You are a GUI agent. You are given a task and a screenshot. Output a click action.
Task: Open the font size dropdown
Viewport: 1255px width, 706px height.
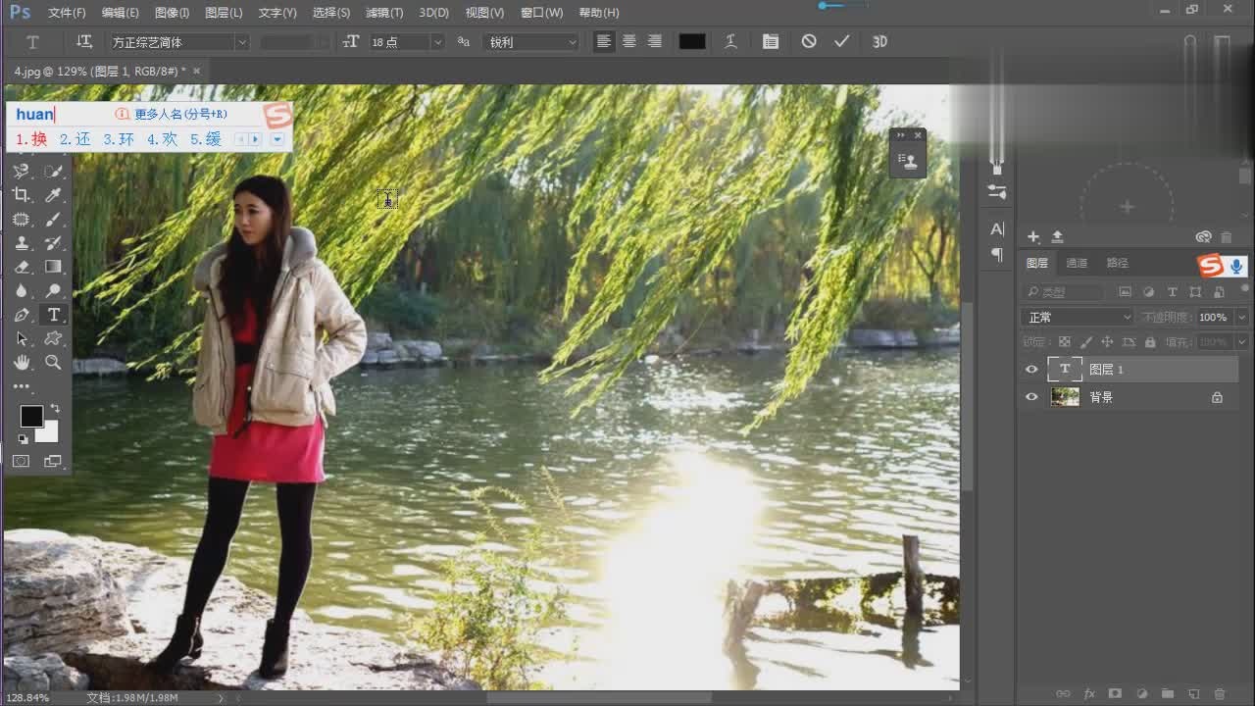coord(437,42)
